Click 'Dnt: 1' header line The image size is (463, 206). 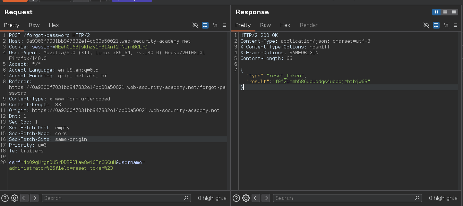[18, 116]
